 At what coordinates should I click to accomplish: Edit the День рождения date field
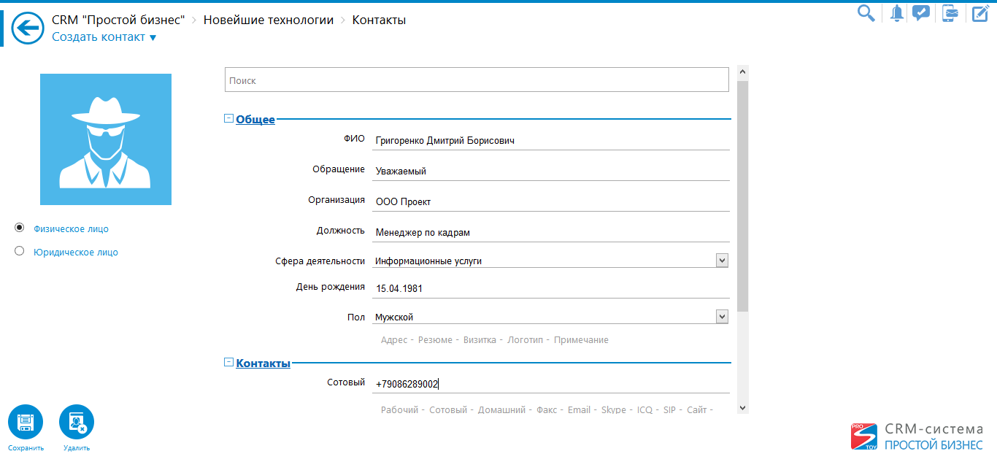tap(551, 288)
